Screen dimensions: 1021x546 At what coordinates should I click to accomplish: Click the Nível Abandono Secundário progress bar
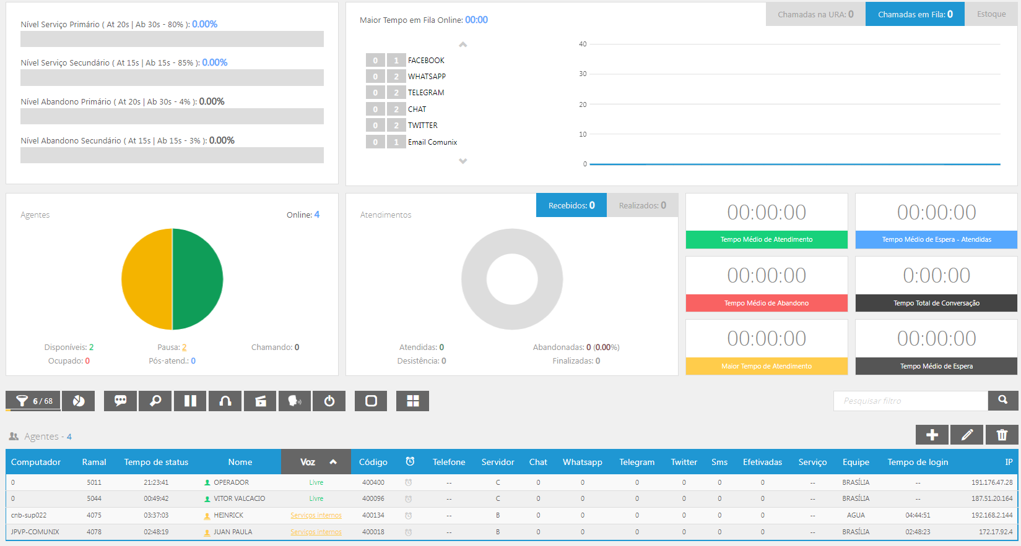tap(172, 155)
